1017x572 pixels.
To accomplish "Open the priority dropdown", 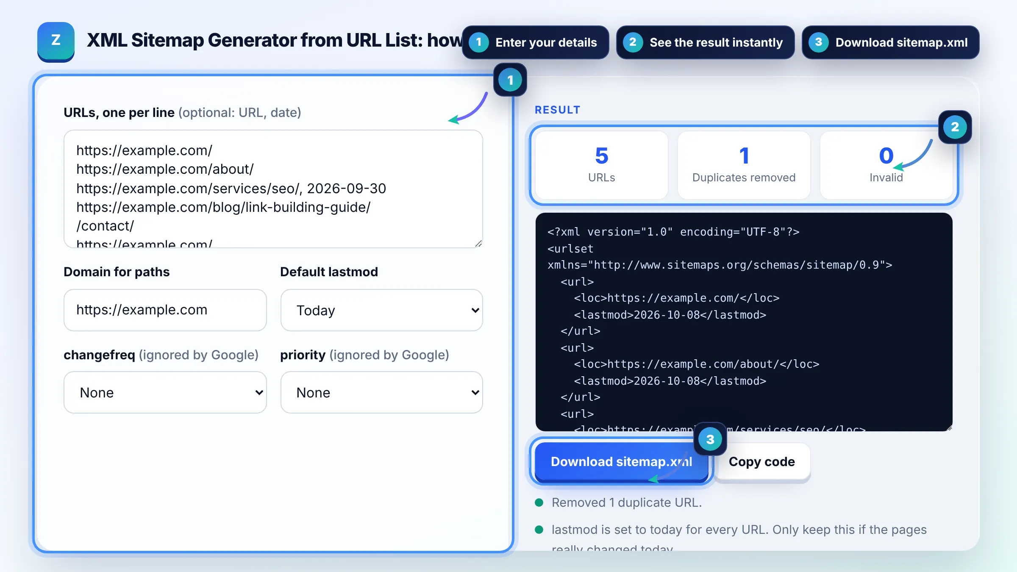I will 381,392.
